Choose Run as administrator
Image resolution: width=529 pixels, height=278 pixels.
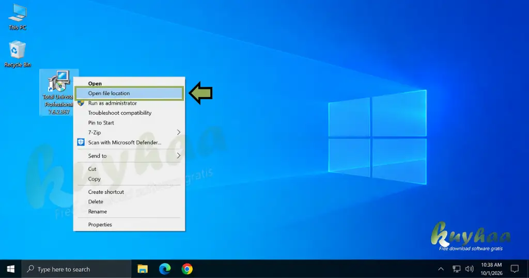click(129, 103)
